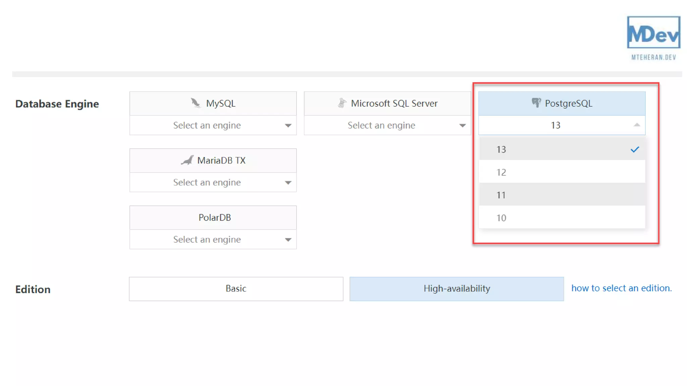Choose PostgreSQL version 10 from list
The height and width of the screenshot is (386, 687).
point(562,218)
